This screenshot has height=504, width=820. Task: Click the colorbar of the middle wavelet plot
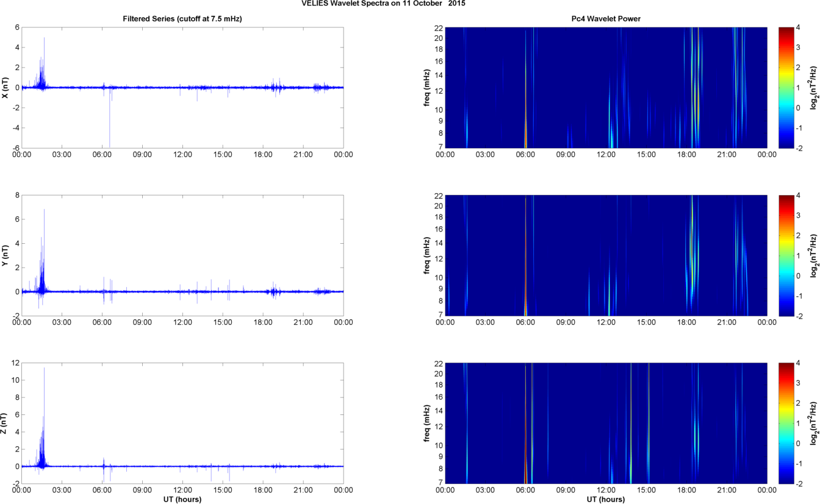787,255
